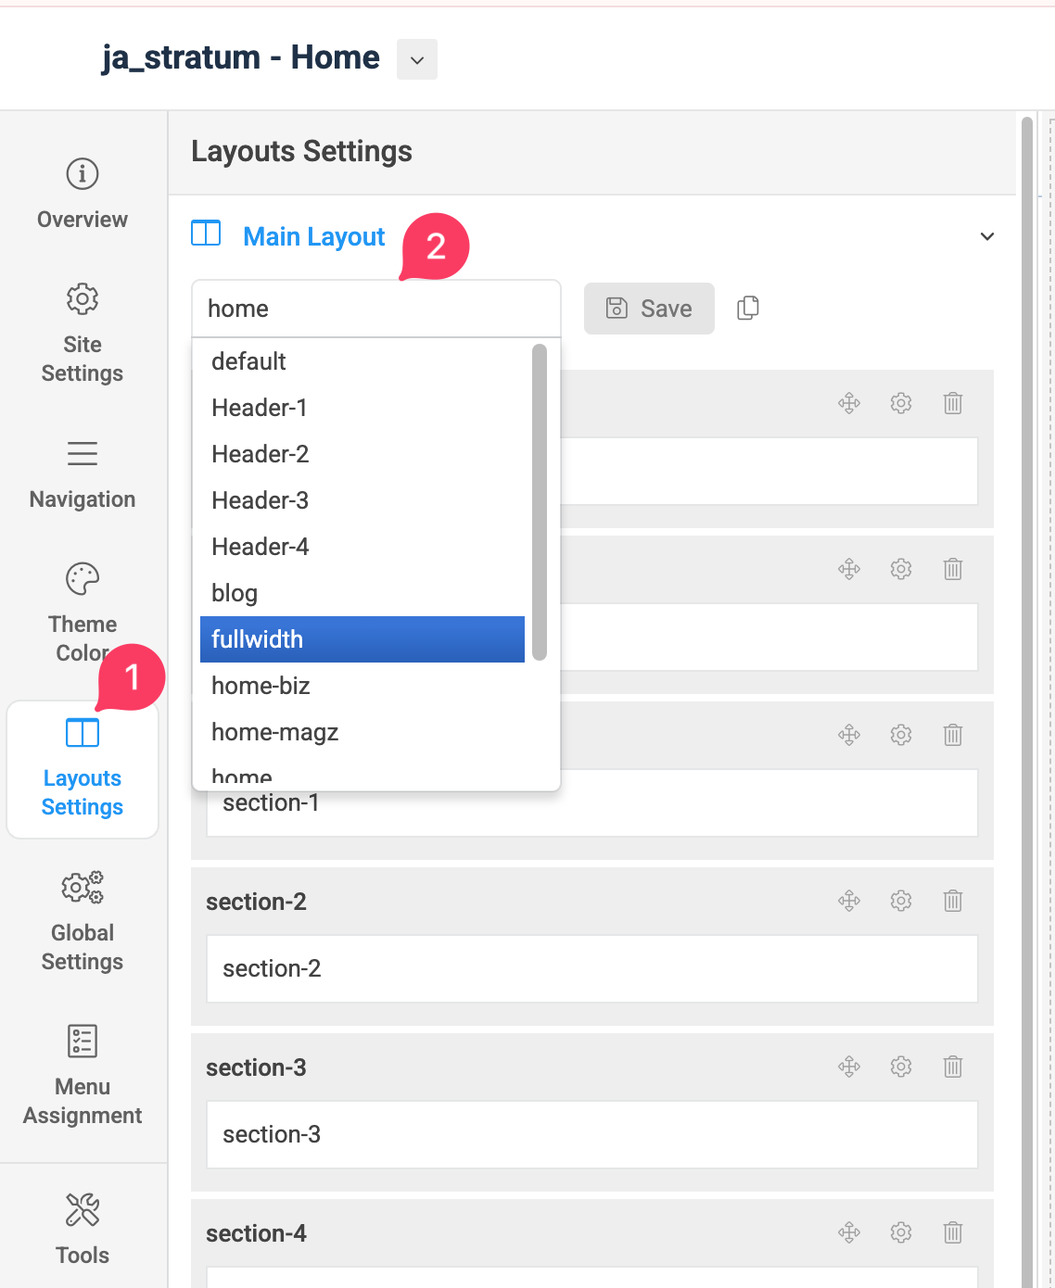Click the move handle in the top block row
This screenshot has width=1055, height=1288.
(849, 403)
